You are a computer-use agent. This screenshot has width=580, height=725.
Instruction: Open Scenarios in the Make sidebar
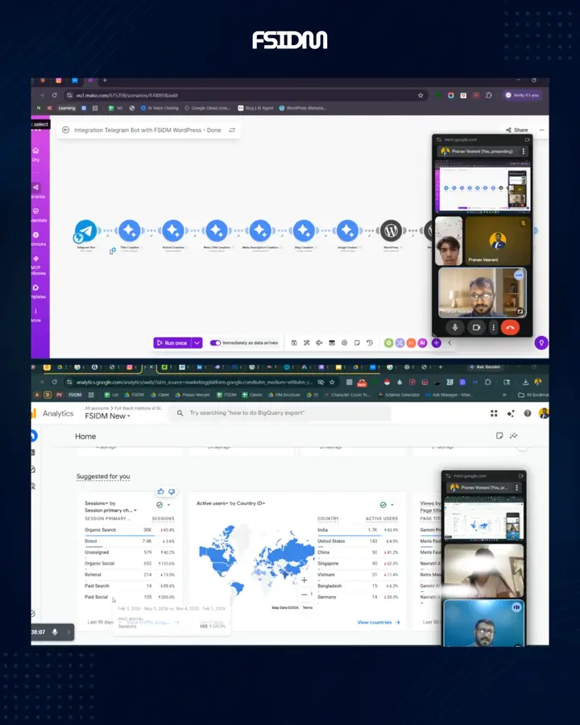point(36,191)
